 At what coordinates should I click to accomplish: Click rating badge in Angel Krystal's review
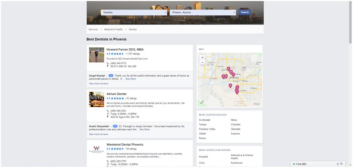tap(111, 76)
